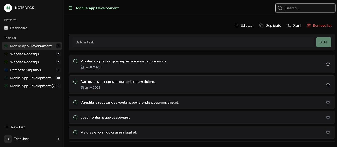Screen dimensions: 337x147
Task: Click Remove list
Action: [x=319, y=25]
